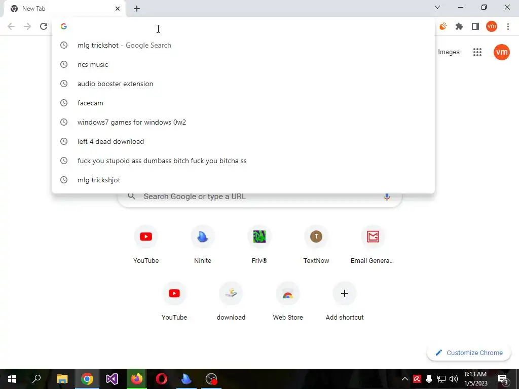Image resolution: width=519 pixels, height=389 pixels.
Task: Select 'audio booster extension' suggestion
Action: point(243,84)
